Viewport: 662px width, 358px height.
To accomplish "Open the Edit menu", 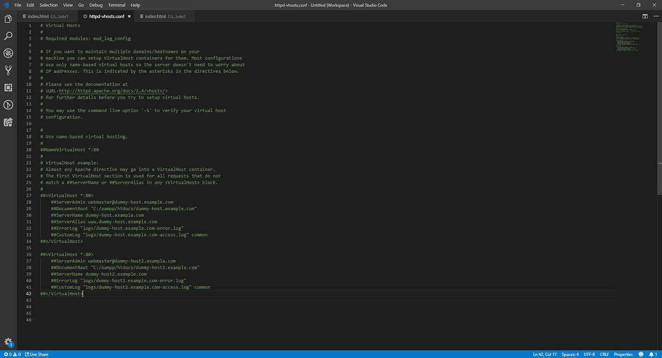I will click(30, 5).
